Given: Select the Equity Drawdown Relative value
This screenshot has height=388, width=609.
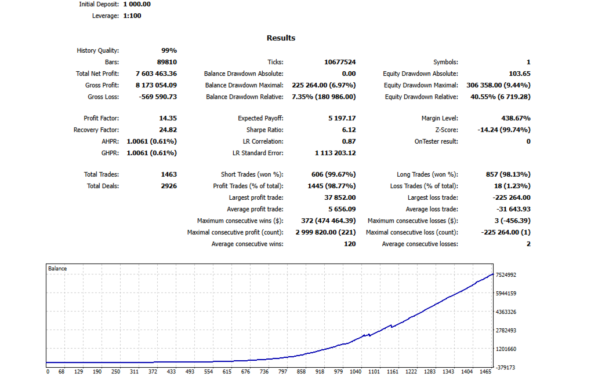Looking at the screenshot, I should pyautogui.click(x=500, y=97).
